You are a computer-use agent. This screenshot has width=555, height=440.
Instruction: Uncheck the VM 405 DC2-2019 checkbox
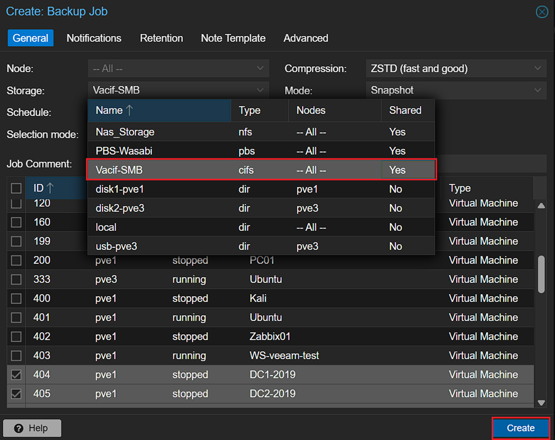click(17, 394)
